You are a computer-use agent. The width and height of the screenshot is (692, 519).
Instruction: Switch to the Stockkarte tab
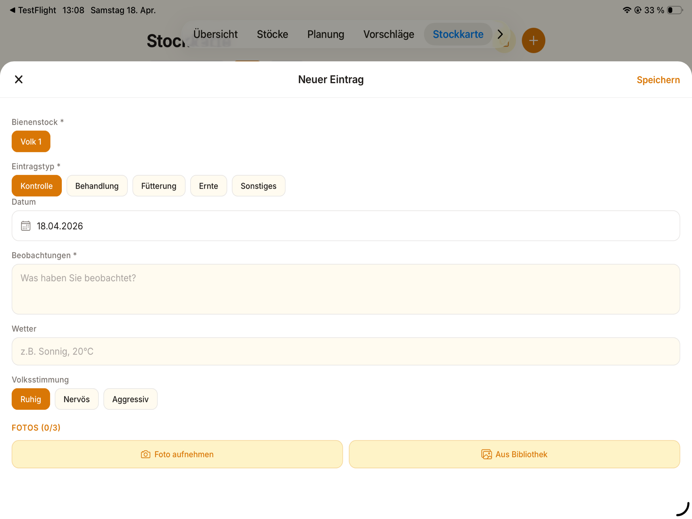click(x=458, y=34)
